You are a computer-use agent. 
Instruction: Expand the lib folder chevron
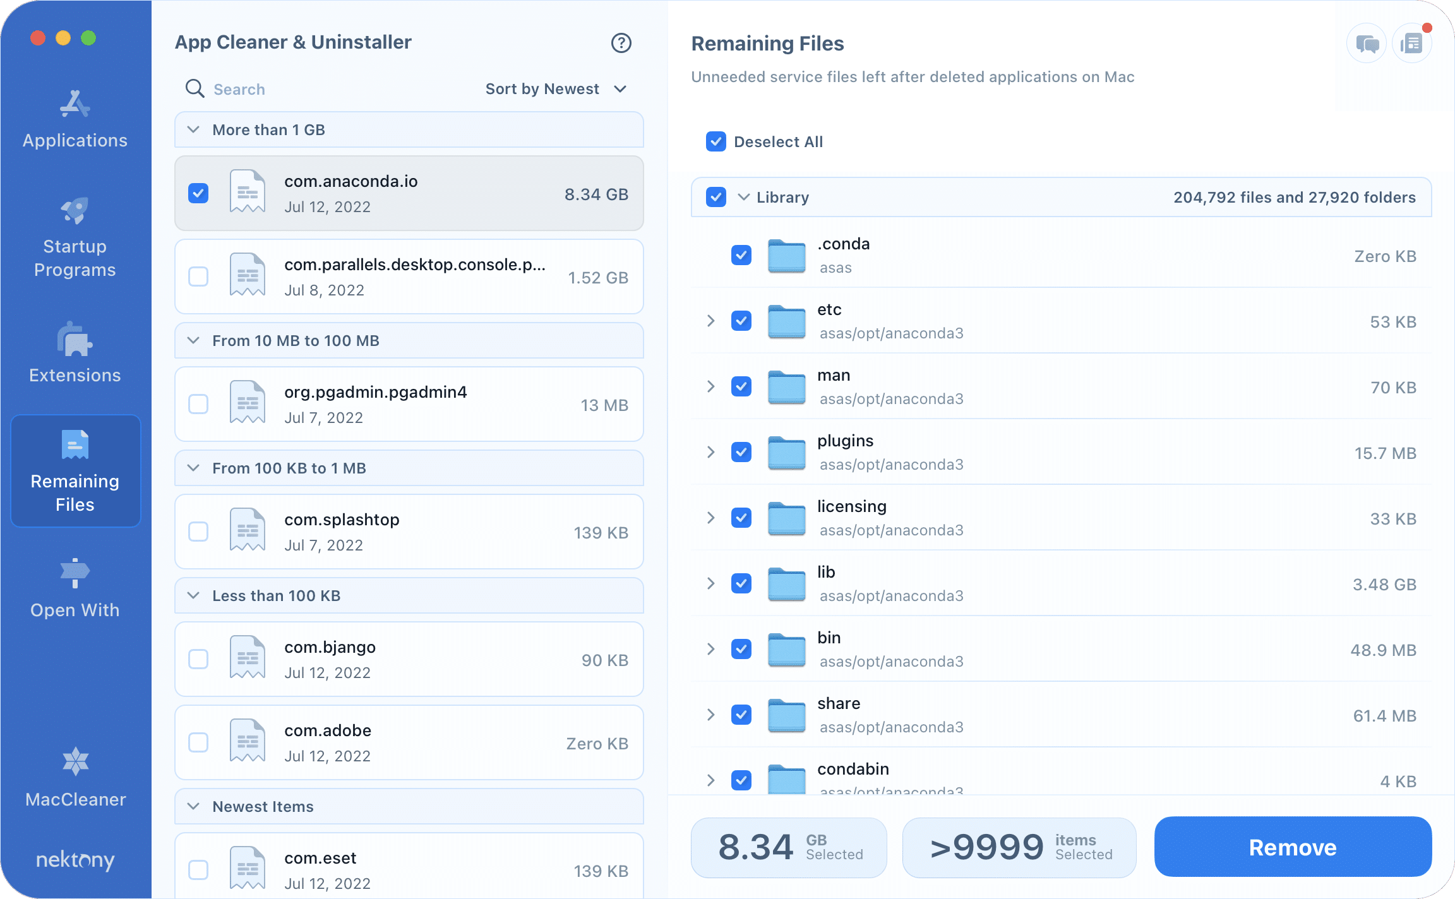[x=710, y=583]
